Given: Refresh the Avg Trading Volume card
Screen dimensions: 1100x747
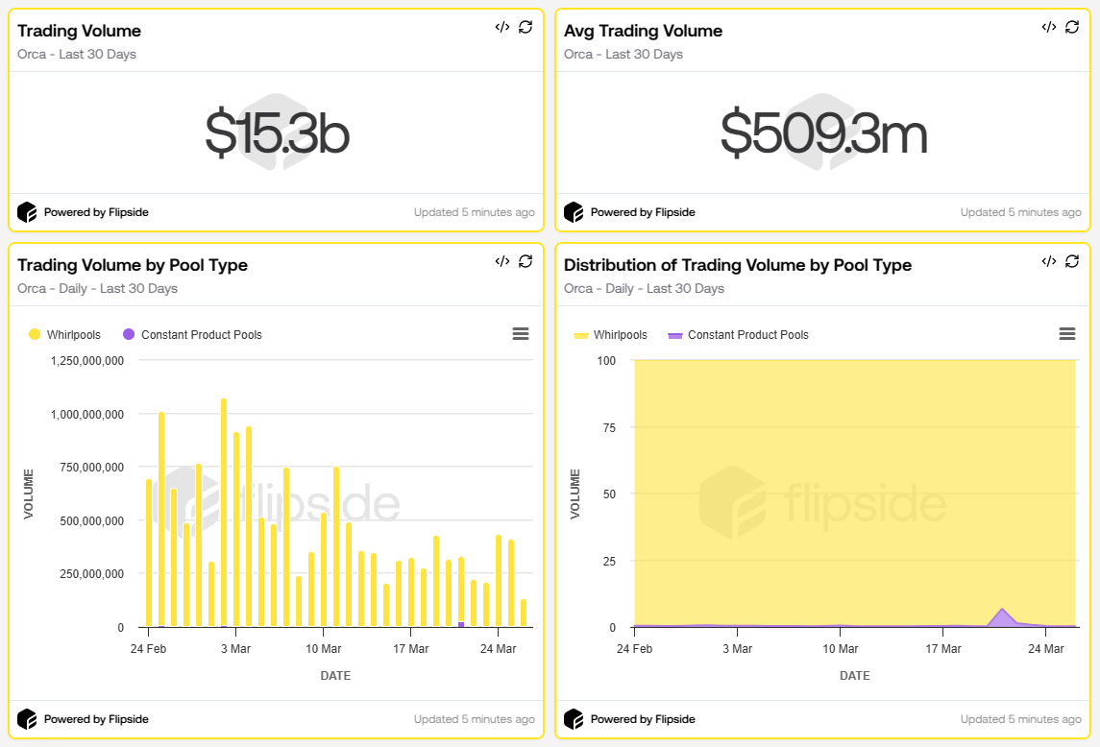Looking at the screenshot, I should click(x=1072, y=27).
